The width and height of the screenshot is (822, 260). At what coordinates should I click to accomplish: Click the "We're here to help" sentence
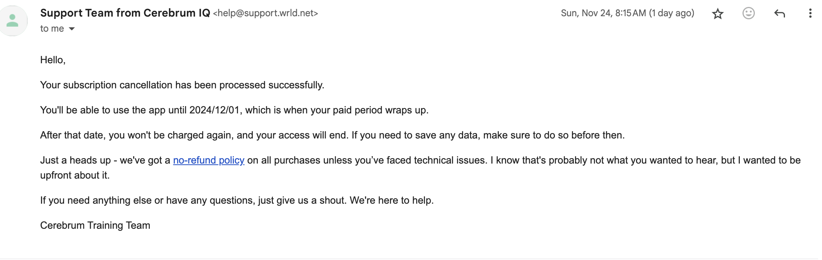pos(391,201)
